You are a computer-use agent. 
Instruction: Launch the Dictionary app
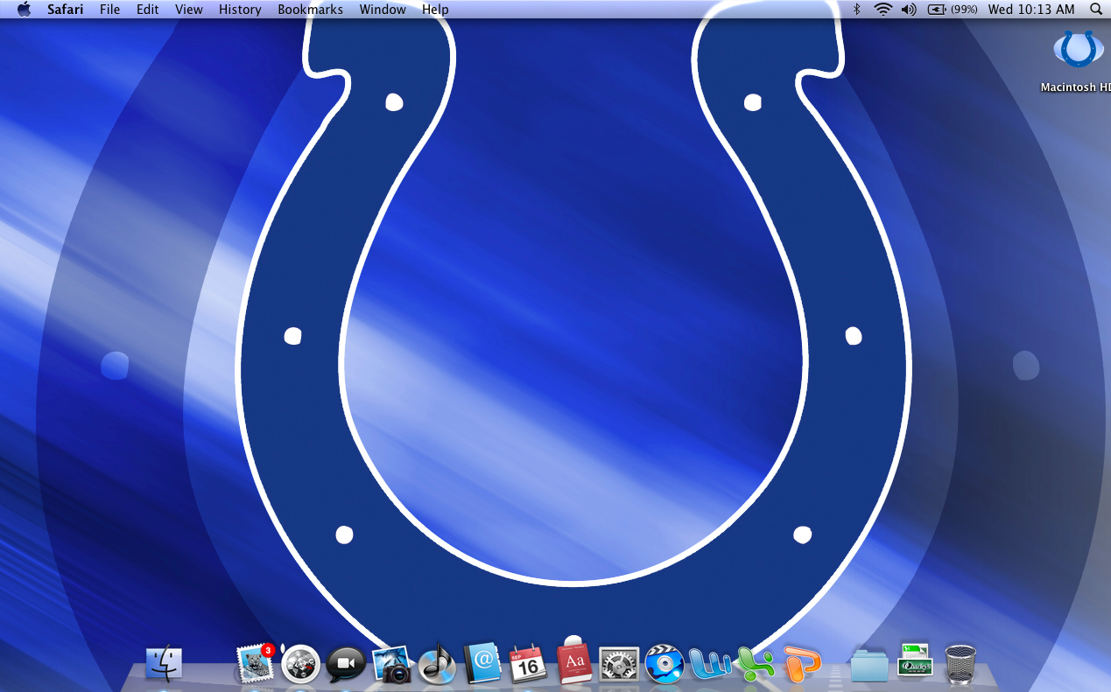tap(574, 662)
